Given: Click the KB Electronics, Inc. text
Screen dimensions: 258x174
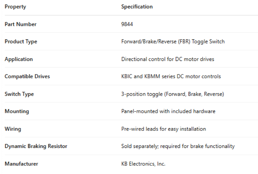Looking at the screenshot, I should (x=143, y=164).
